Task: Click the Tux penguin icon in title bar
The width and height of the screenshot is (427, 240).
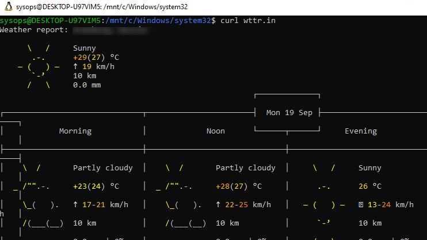Action: tap(9, 6)
